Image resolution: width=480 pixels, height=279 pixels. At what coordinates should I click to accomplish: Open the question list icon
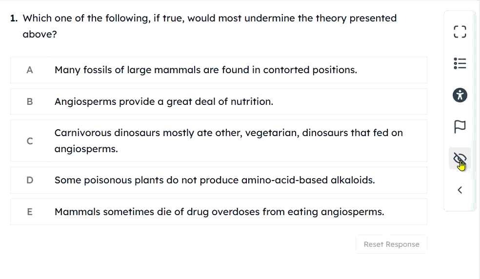tap(460, 63)
